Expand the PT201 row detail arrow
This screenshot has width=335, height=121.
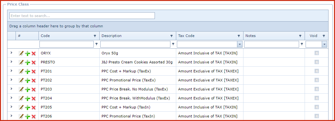pos(12,70)
